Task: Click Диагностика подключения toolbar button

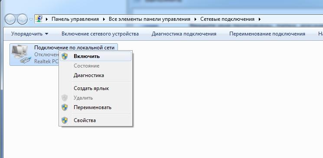Action: coord(184,34)
